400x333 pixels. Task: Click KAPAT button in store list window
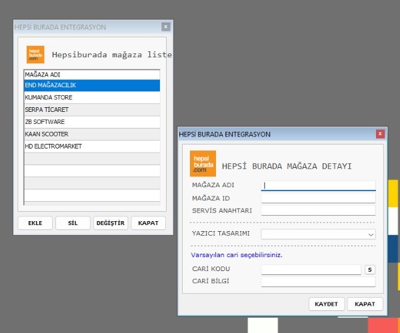(148, 223)
